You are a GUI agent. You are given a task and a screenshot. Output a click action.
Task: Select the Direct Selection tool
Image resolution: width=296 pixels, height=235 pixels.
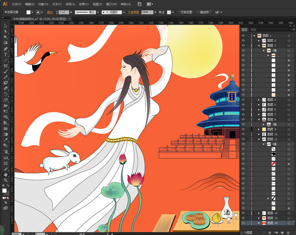[6, 31]
